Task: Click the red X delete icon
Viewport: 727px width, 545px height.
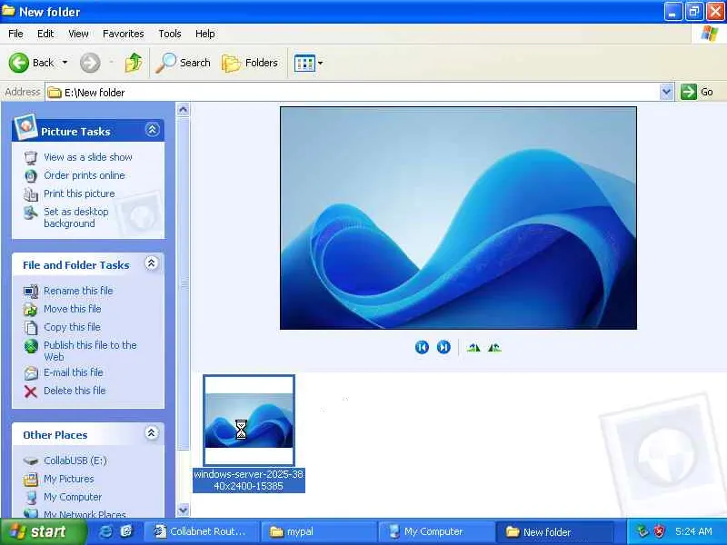Action: tap(31, 391)
